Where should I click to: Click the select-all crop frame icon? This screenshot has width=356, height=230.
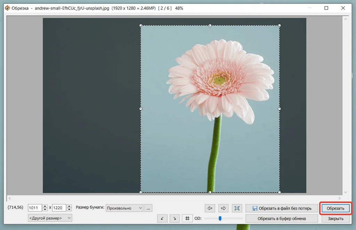click(x=237, y=208)
